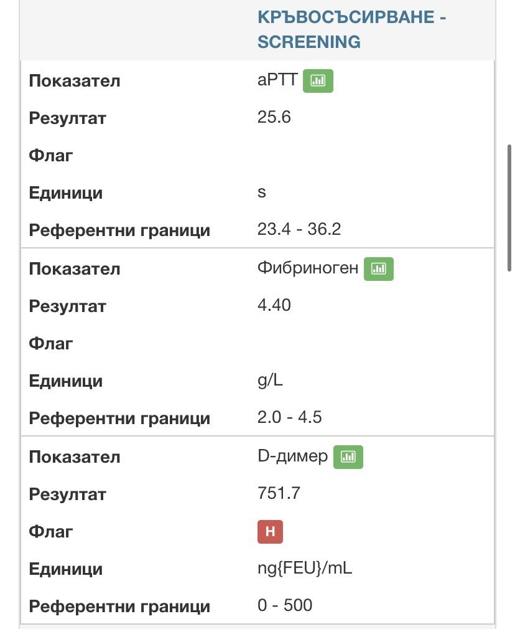Image resolution: width=515 pixels, height=629 pixels.
Task: Open the Фибриноген history chart icon
Action: [379, 269]
